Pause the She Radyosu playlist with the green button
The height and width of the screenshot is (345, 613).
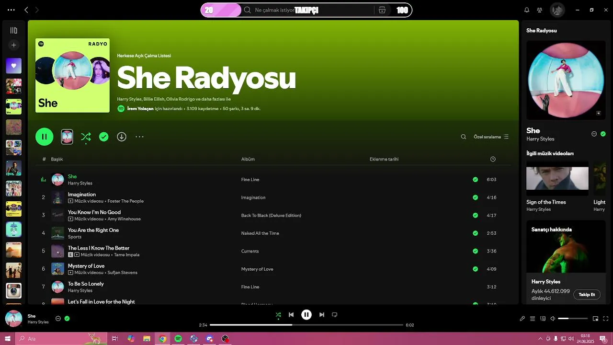tap(44, 137)
